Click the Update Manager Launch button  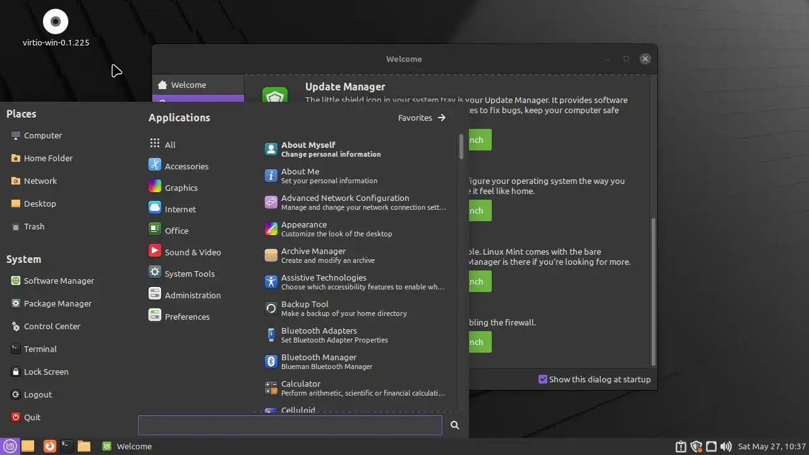point(479,140)
